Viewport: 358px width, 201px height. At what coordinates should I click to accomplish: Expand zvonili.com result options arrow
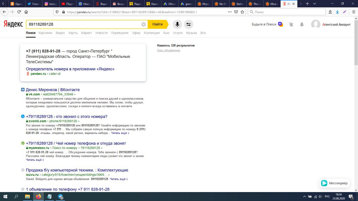coord(79,121)
